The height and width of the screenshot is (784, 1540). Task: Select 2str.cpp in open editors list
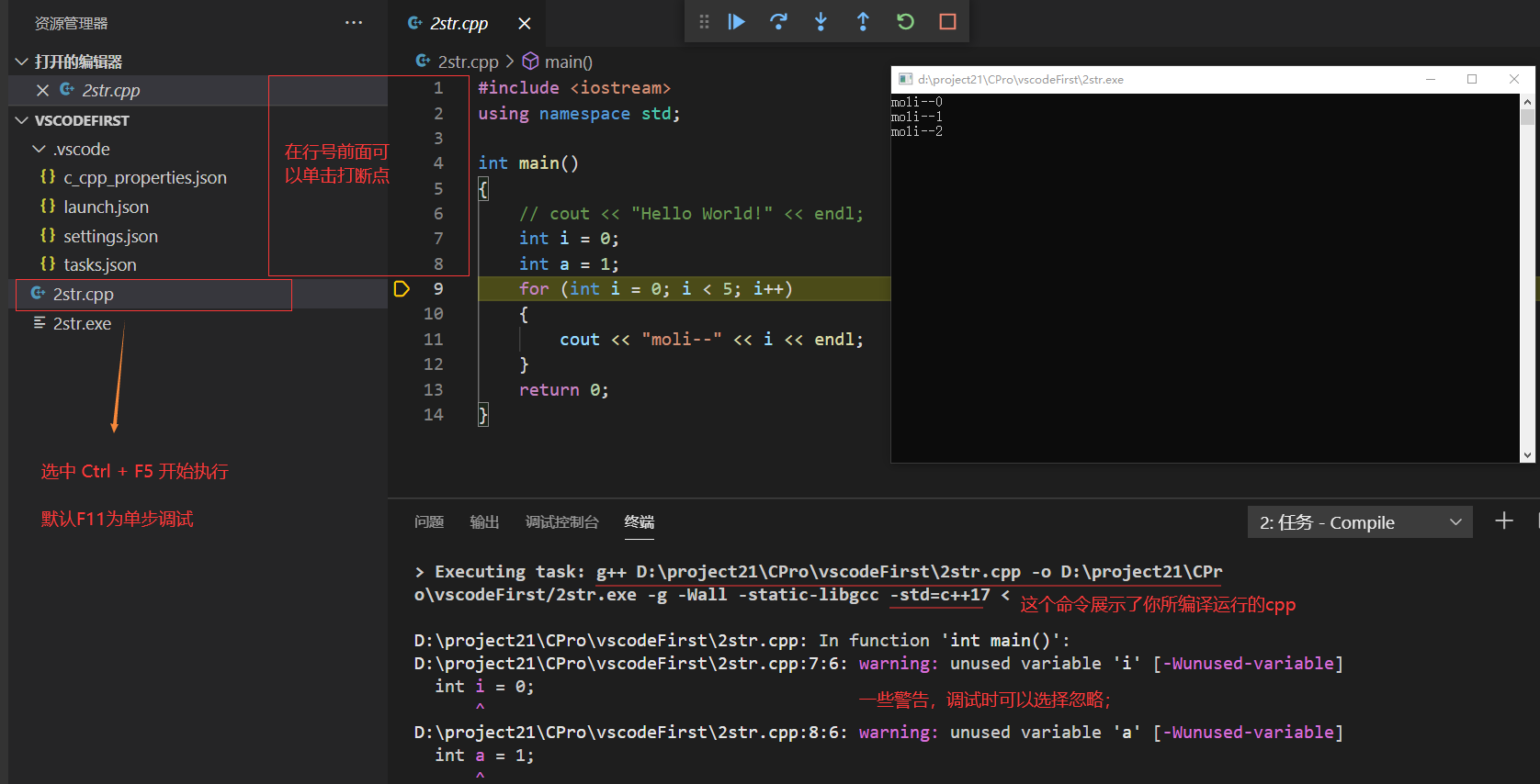click(x=110, y=90)
